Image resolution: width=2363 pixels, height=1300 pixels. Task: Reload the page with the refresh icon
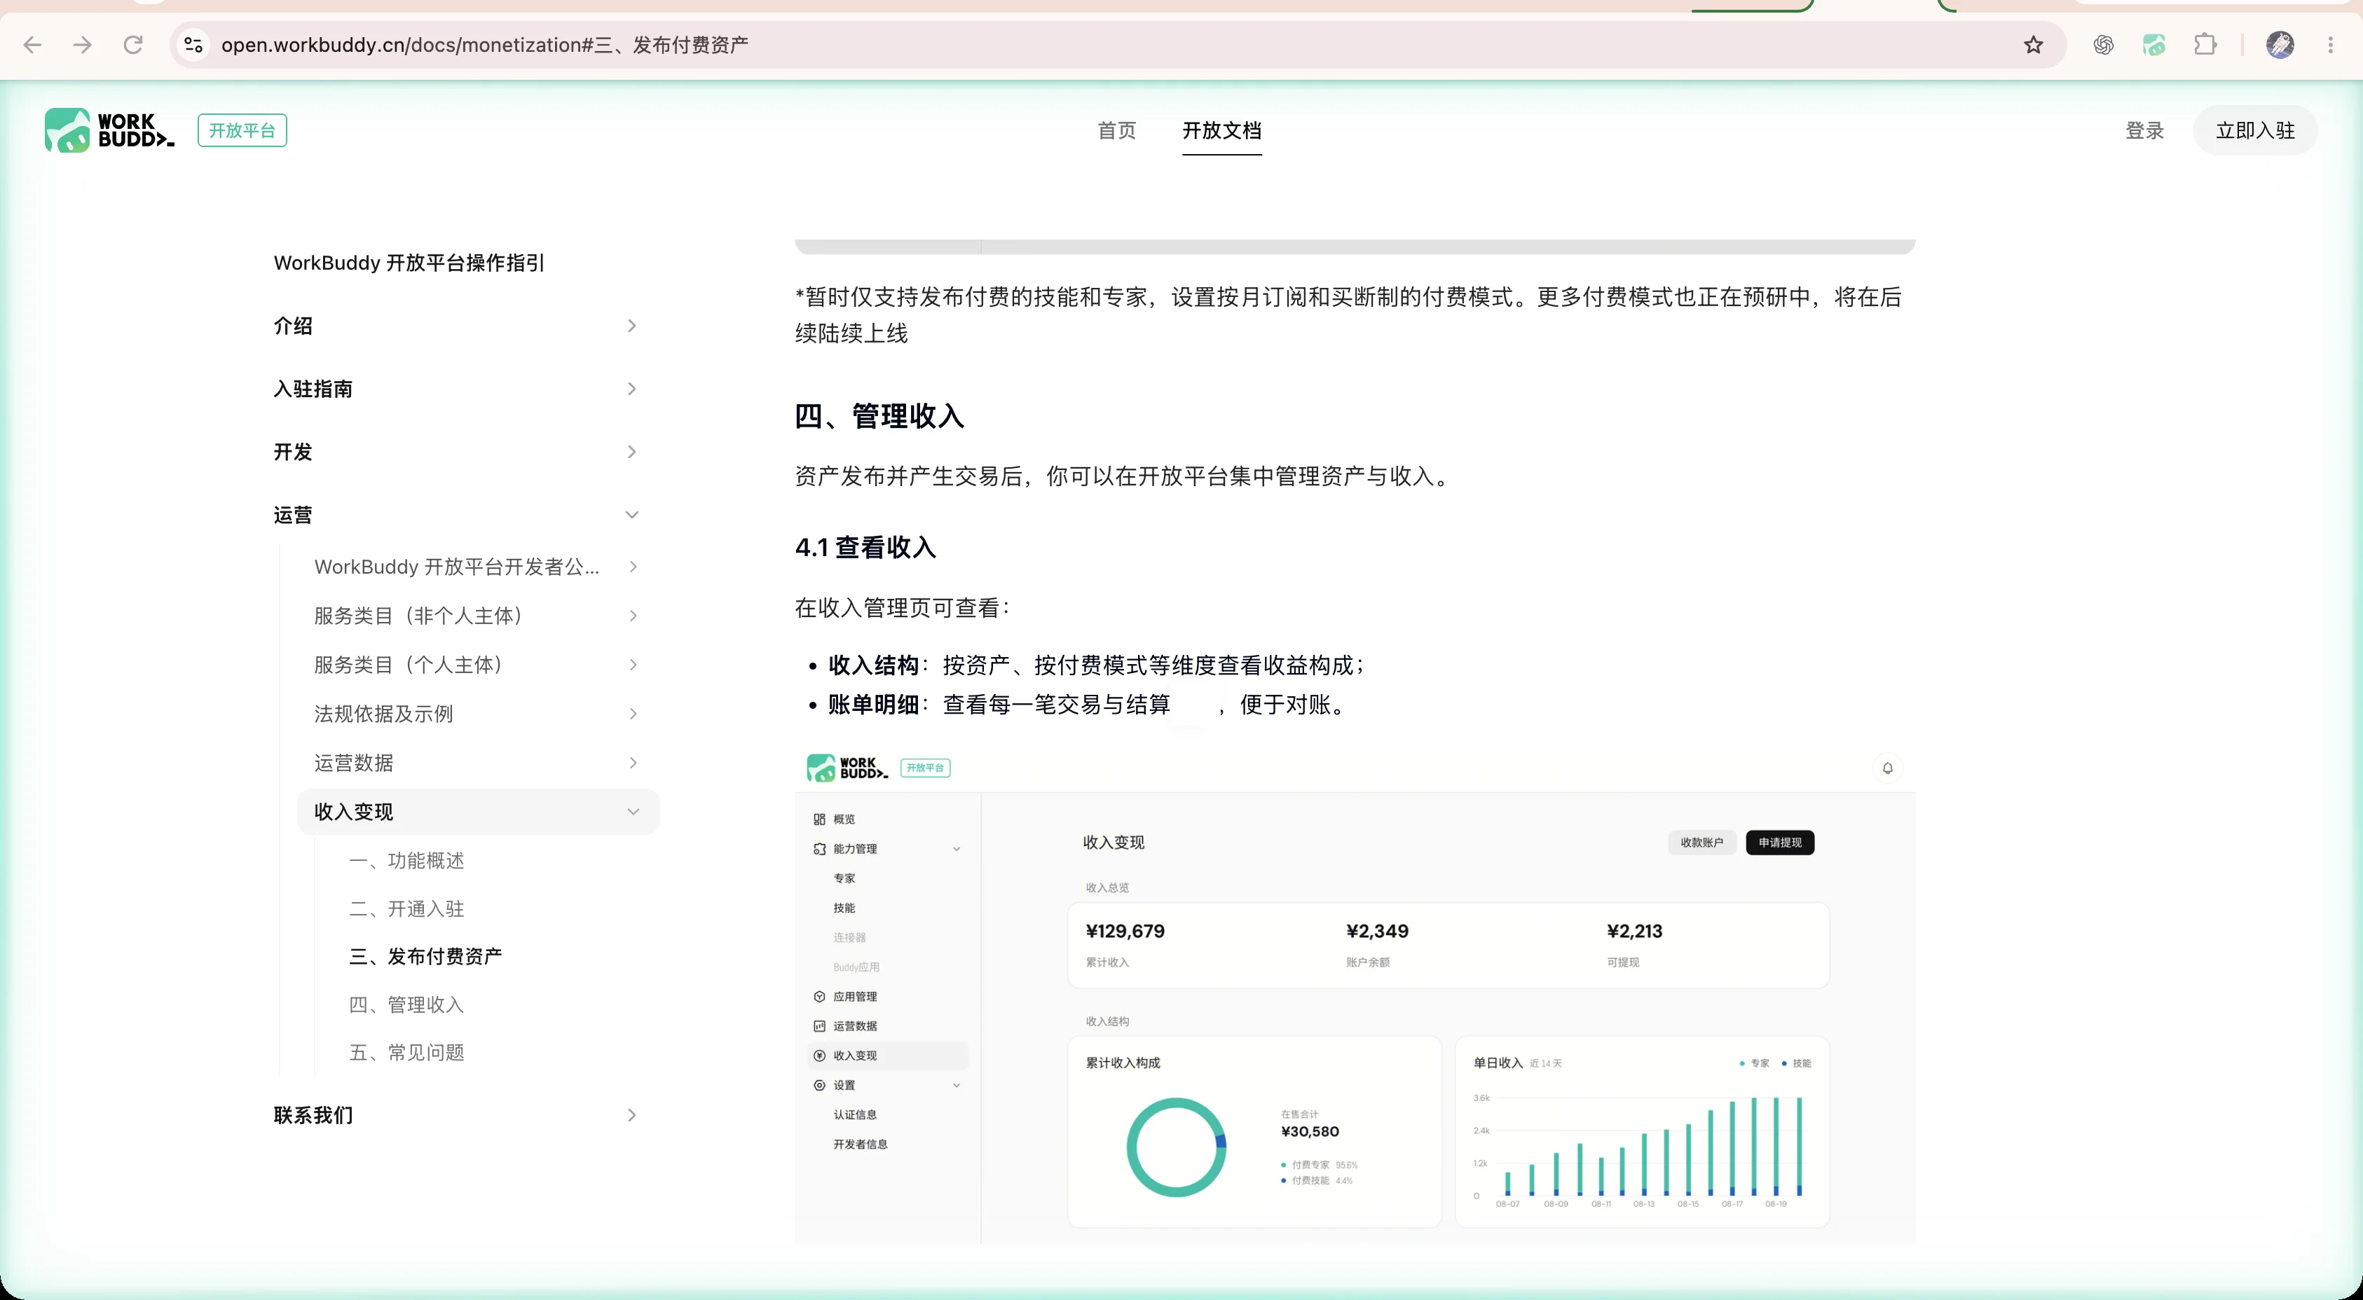pos(133,44)
